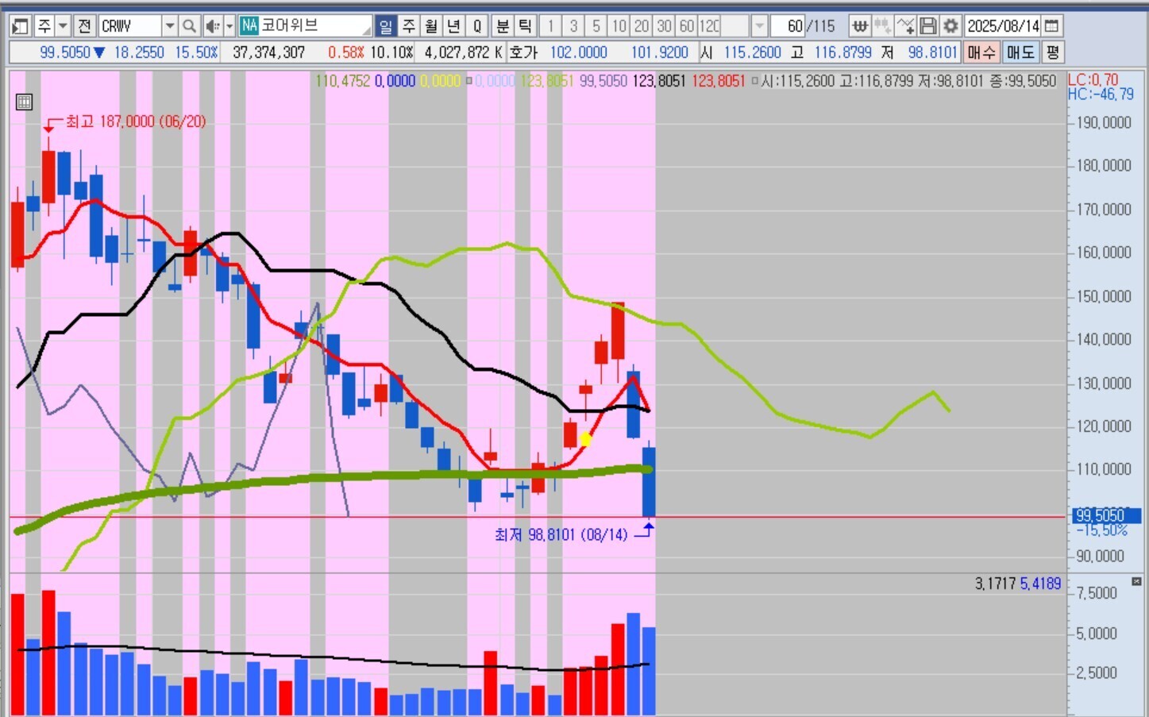Screen dimensions: 1149x717
Task: Open chart settings gear icon
Action: pos(950,26)
